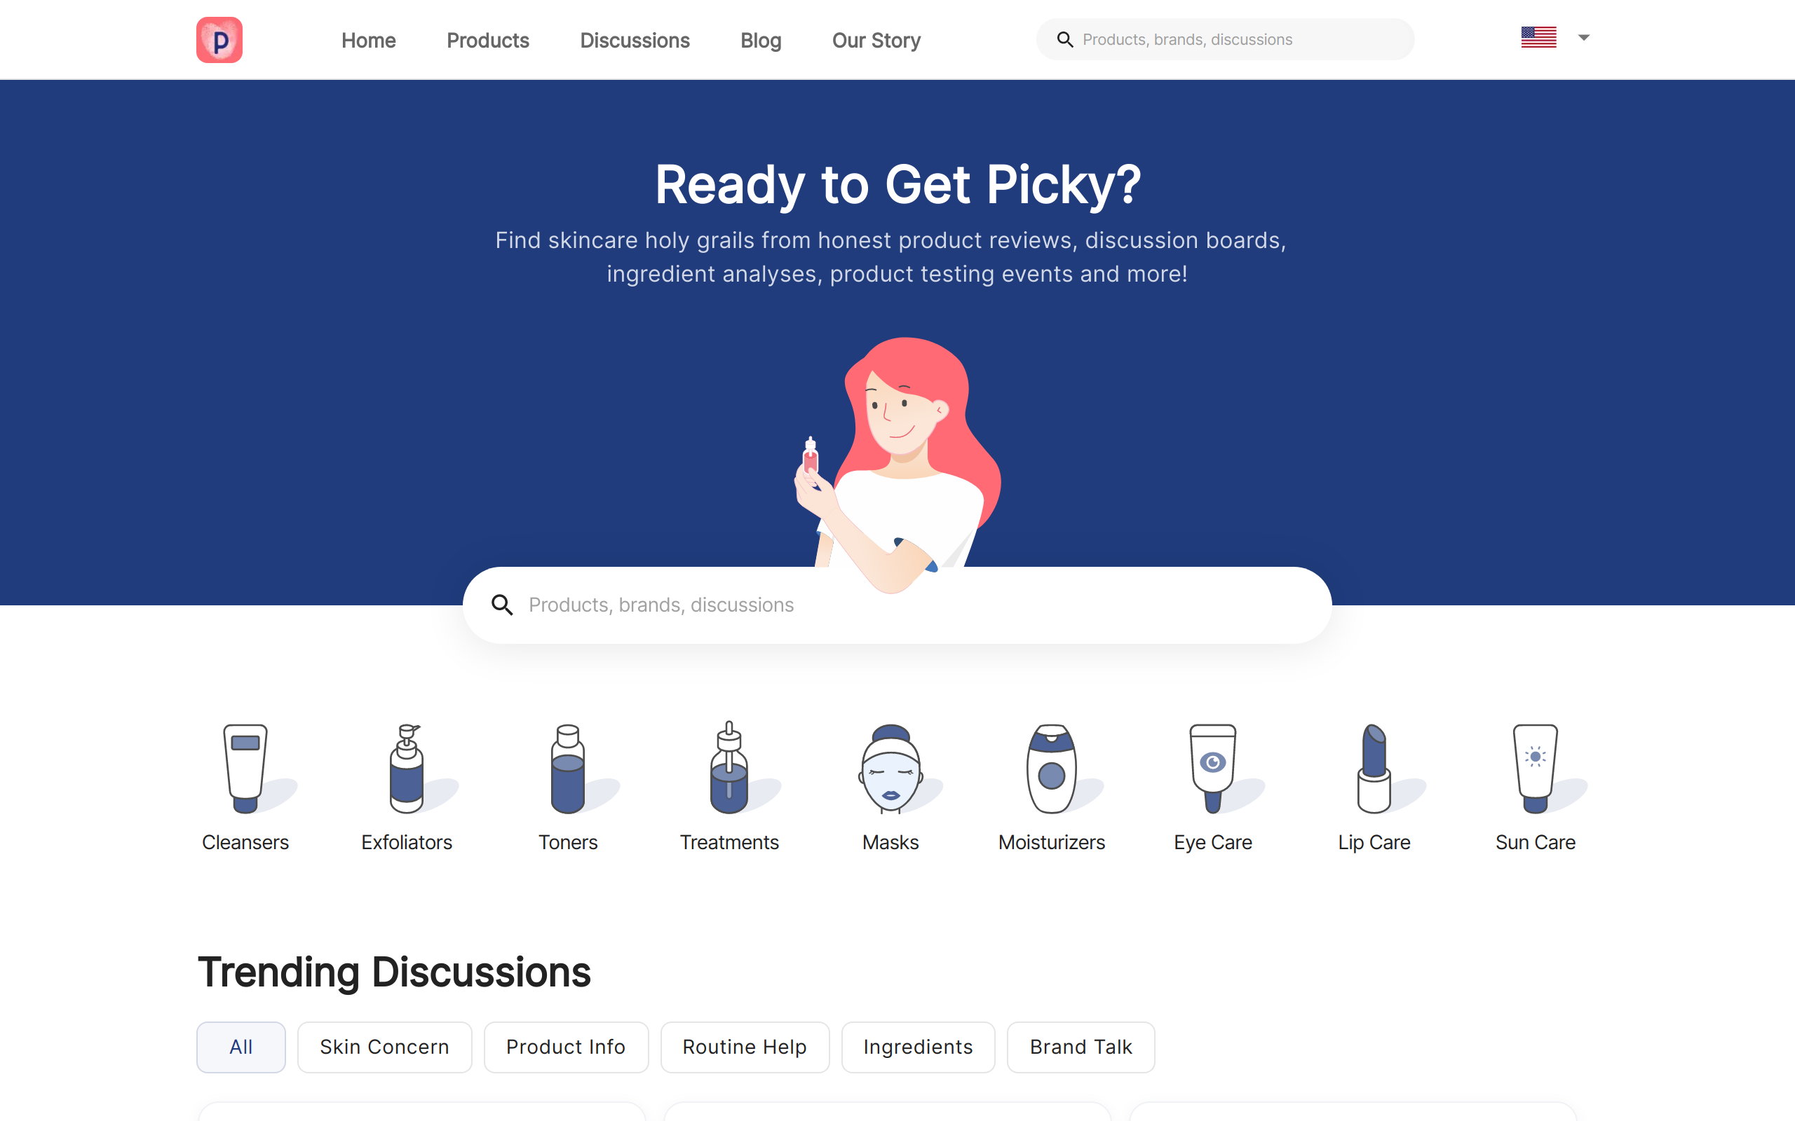Open the Exfoliators category icon
This screenshot has height=1121, width=1795.
(x=407, y=769)
